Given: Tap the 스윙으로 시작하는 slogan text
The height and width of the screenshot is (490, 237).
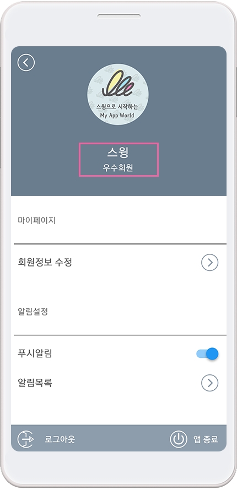Looking at the screenshot, I should click(117, 106).
